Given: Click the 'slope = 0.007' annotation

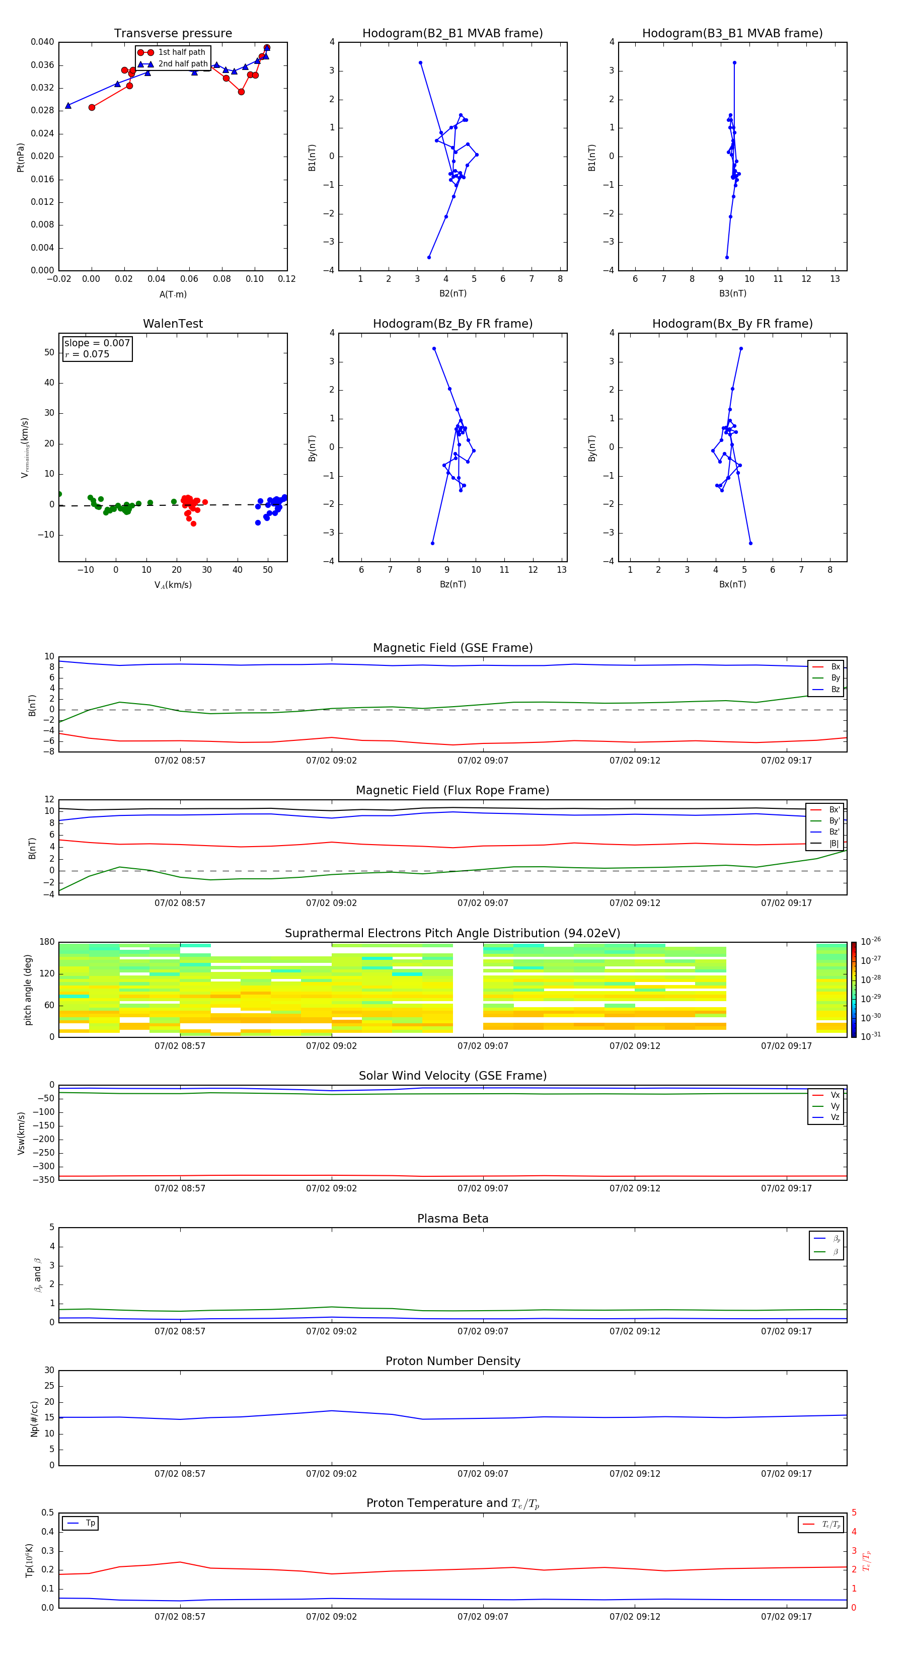Looking at the screenshot, I should click(x=97, y=343).
